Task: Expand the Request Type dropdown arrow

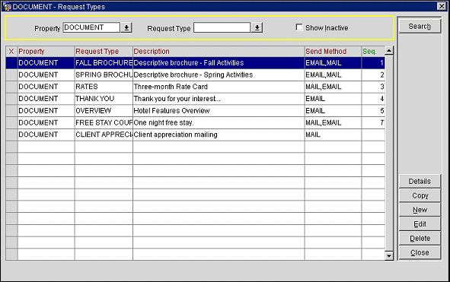Action: pyautogui.click(x=257, y=27)
